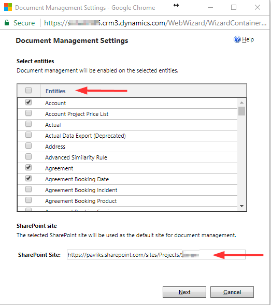Viewport: 271px width, 305px height.
Task: Select the Account row text
Action: (x=55, y=103)
